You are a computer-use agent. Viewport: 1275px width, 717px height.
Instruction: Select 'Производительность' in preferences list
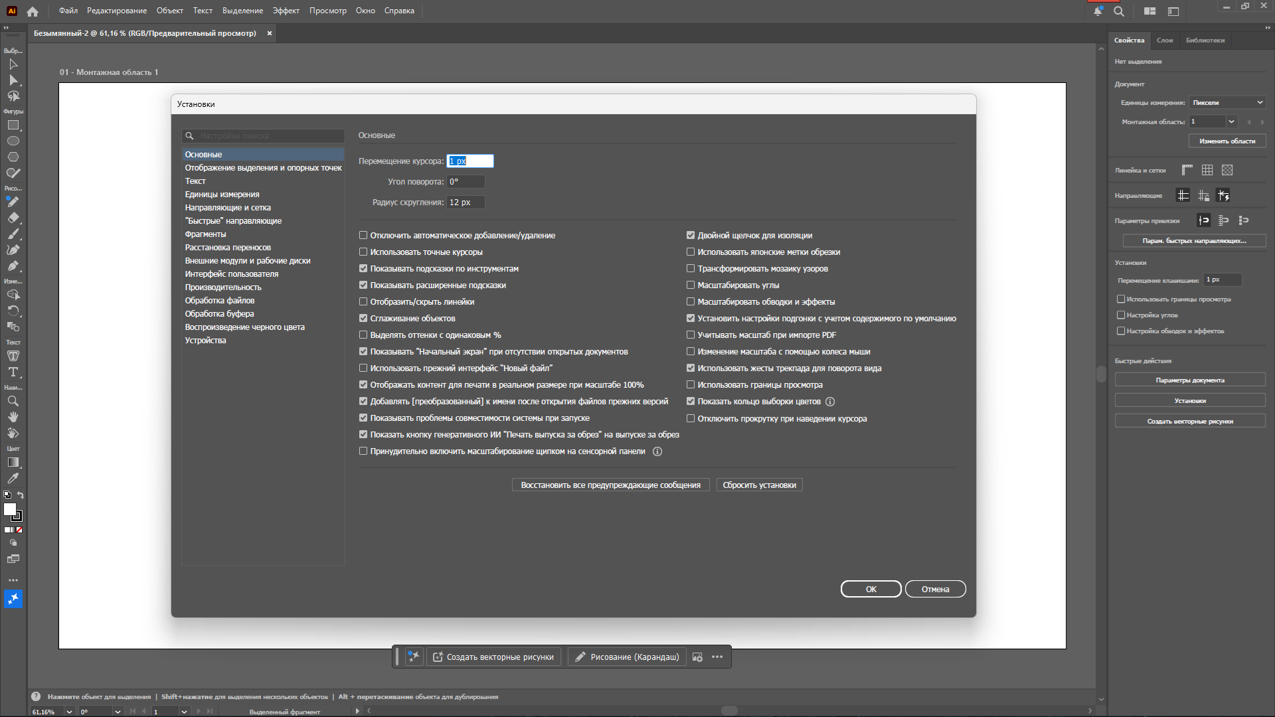click(x=223, y=287)
